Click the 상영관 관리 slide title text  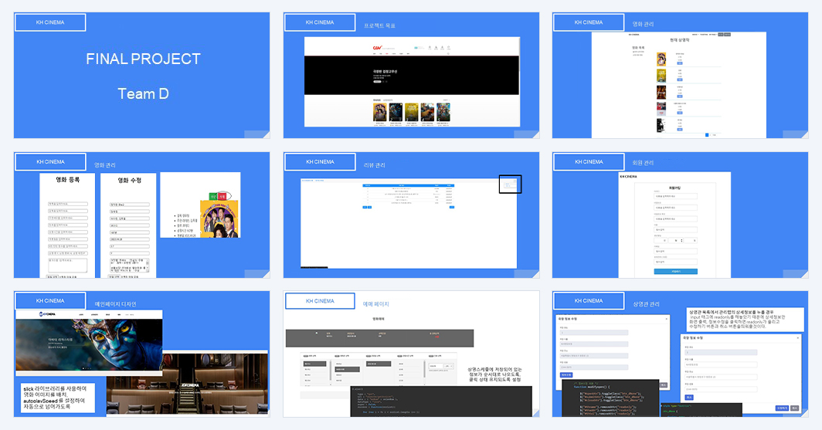pos(646,303)
